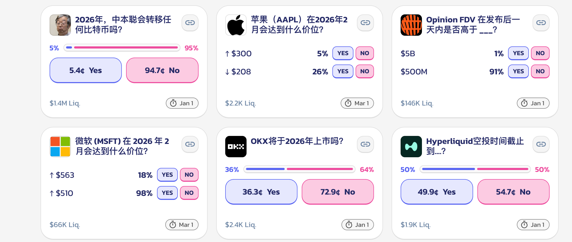The image size is (572, 242).
Task: Buy No at 54.7¢ on Hyperliquid market
Action: coord(513,192)
